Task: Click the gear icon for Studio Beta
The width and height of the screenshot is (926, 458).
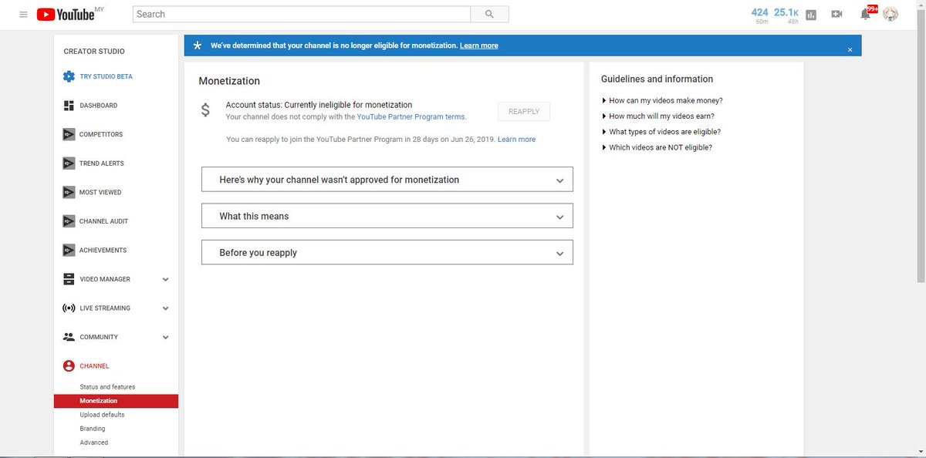Action: tap(69, 76)
